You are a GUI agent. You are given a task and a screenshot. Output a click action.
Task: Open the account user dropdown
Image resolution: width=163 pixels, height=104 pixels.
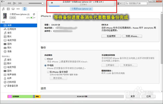click(x=119, y=3)
